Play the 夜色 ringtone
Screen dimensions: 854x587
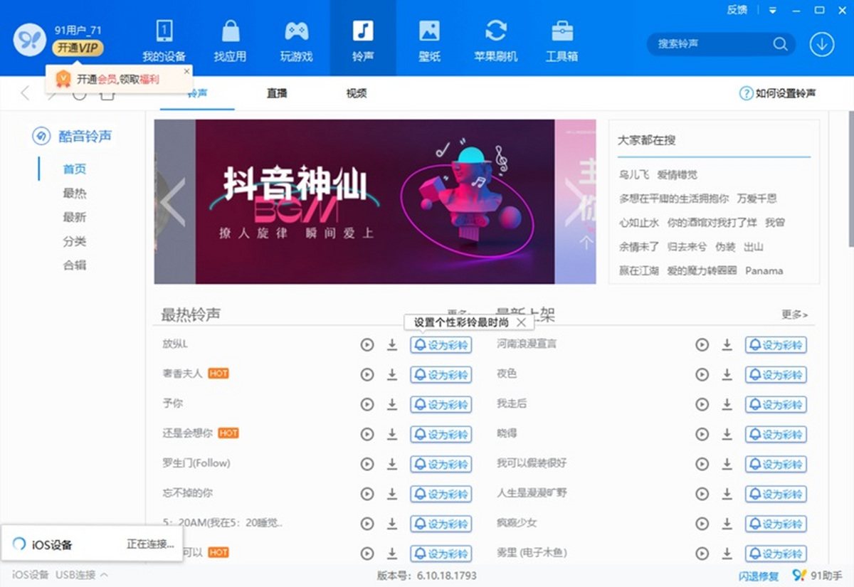point(702,375)
